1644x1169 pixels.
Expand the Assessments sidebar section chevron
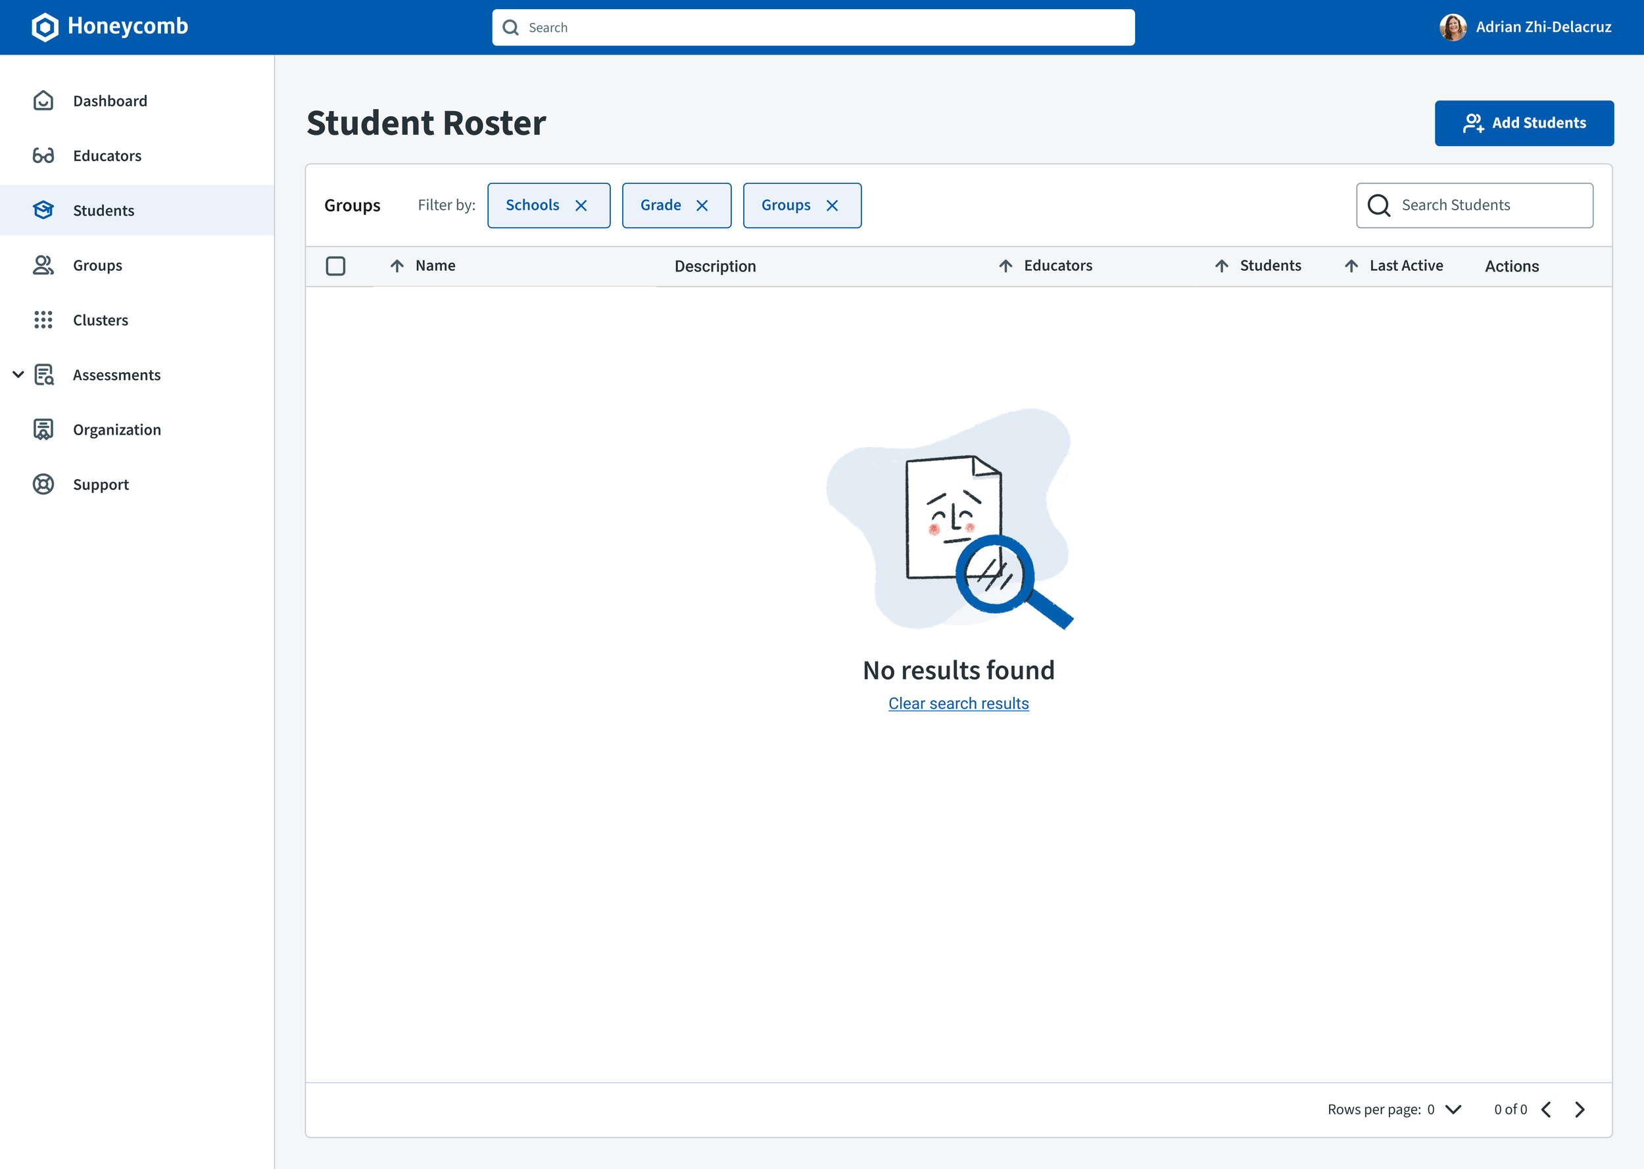point(18,374)
